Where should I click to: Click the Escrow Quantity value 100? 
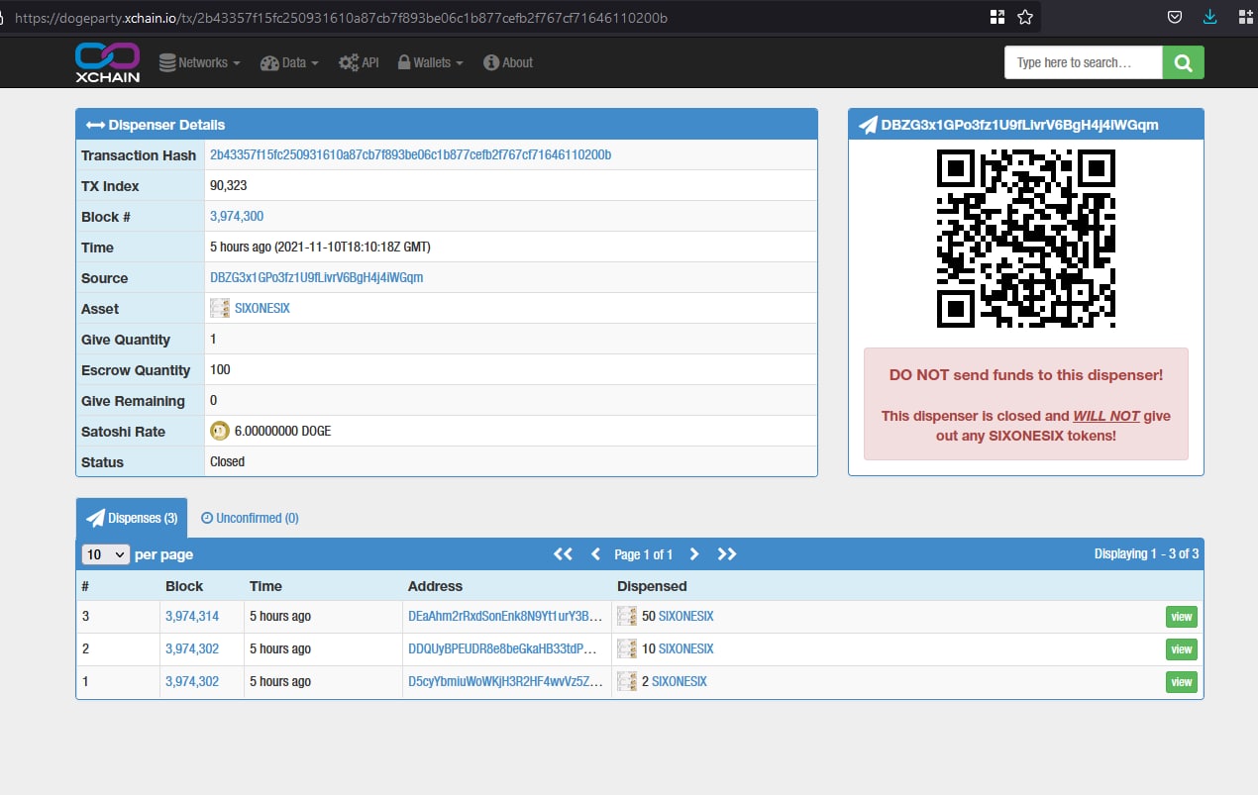[x=220, y=370]
